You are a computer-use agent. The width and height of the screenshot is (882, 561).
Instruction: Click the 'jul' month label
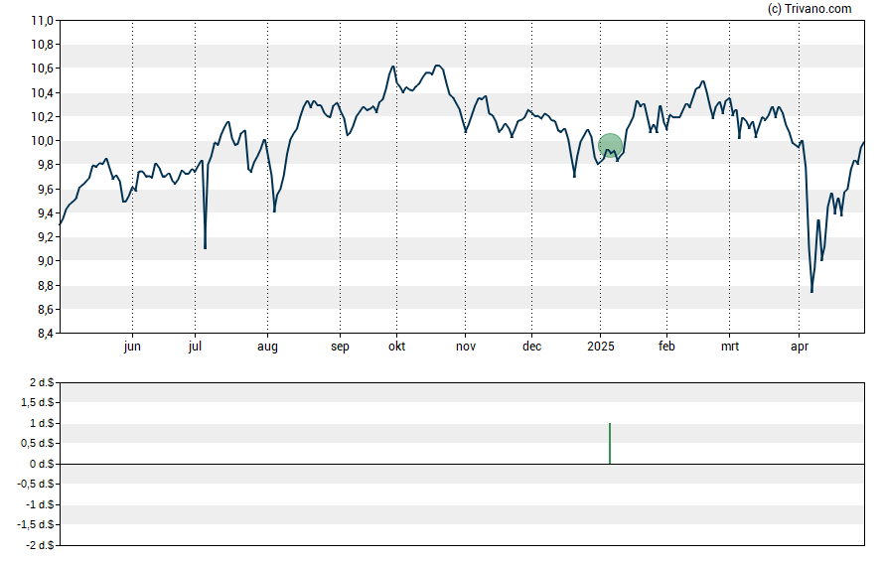pyautogui.click(x=196, y=347)
